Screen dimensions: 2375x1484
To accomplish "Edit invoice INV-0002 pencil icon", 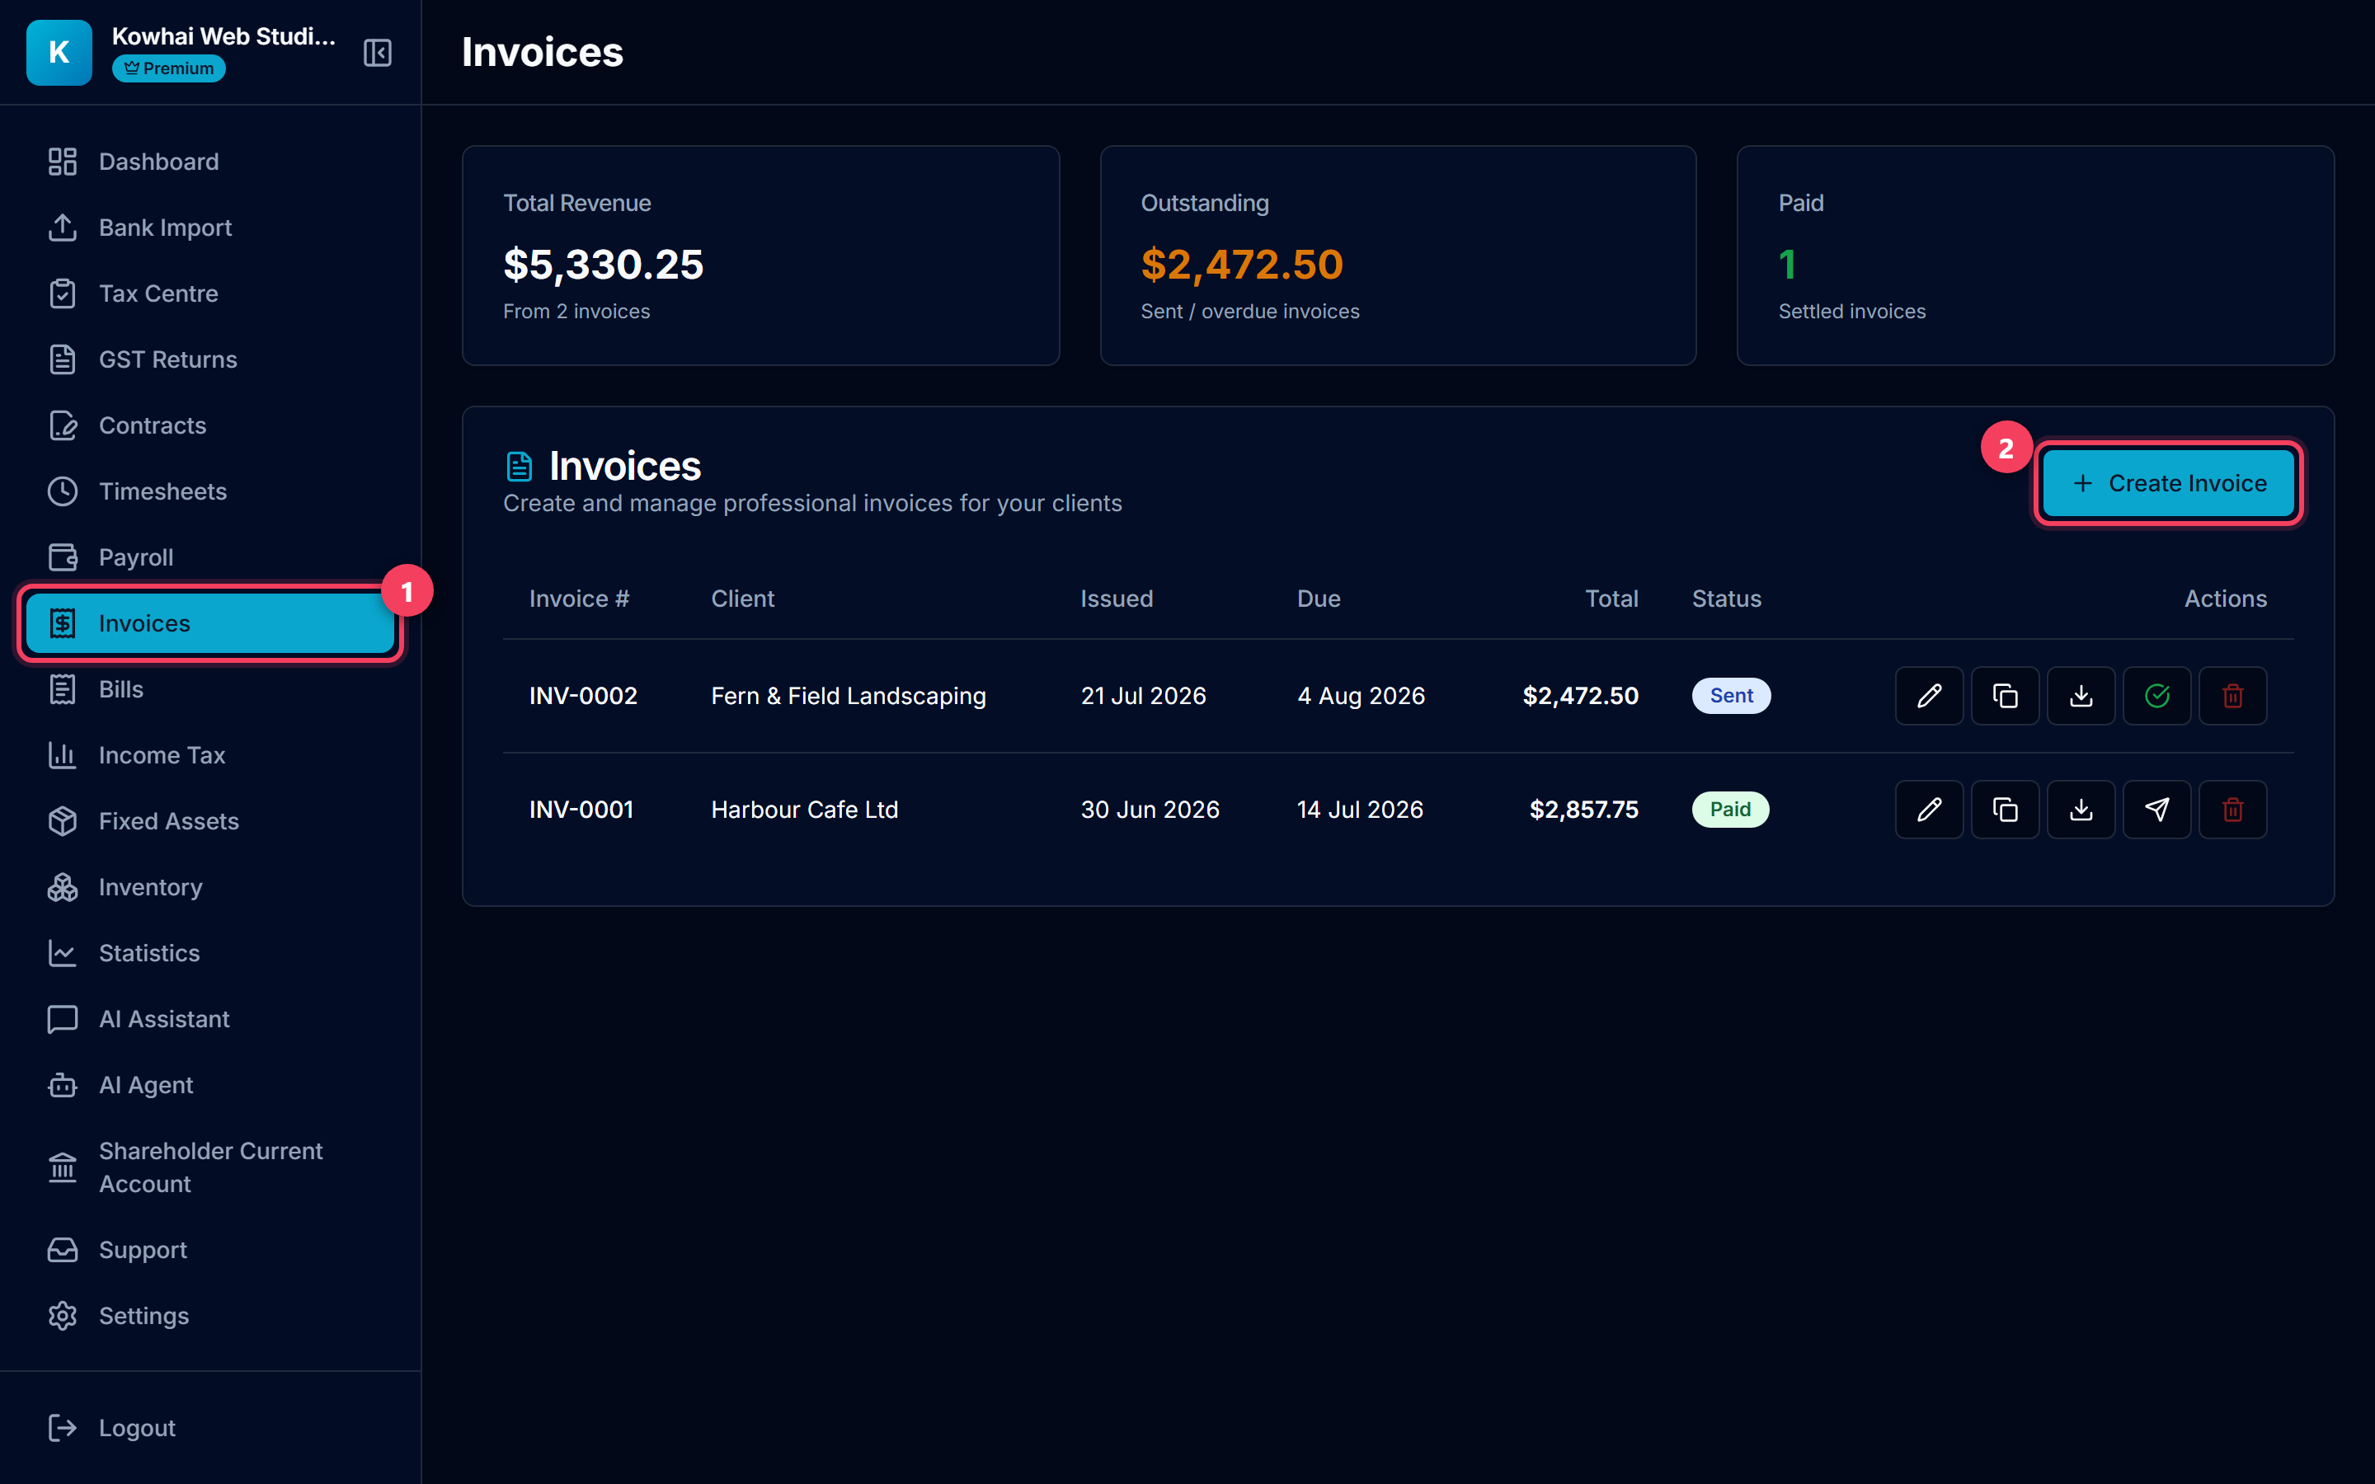I will (x=1929, y=696).
